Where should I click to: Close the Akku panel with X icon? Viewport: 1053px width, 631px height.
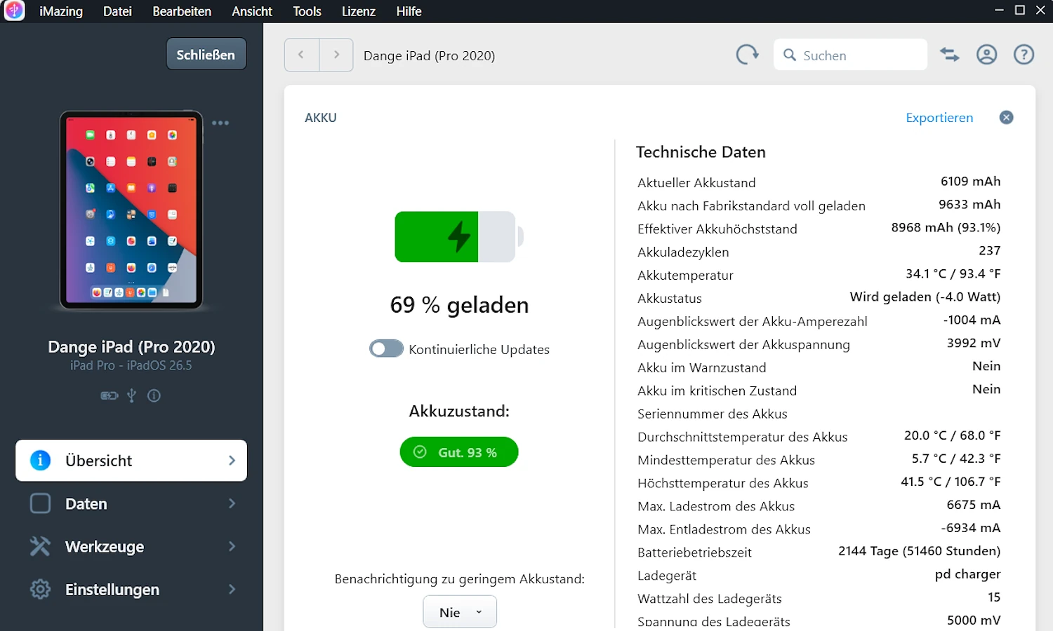[x=1006, y=117]
